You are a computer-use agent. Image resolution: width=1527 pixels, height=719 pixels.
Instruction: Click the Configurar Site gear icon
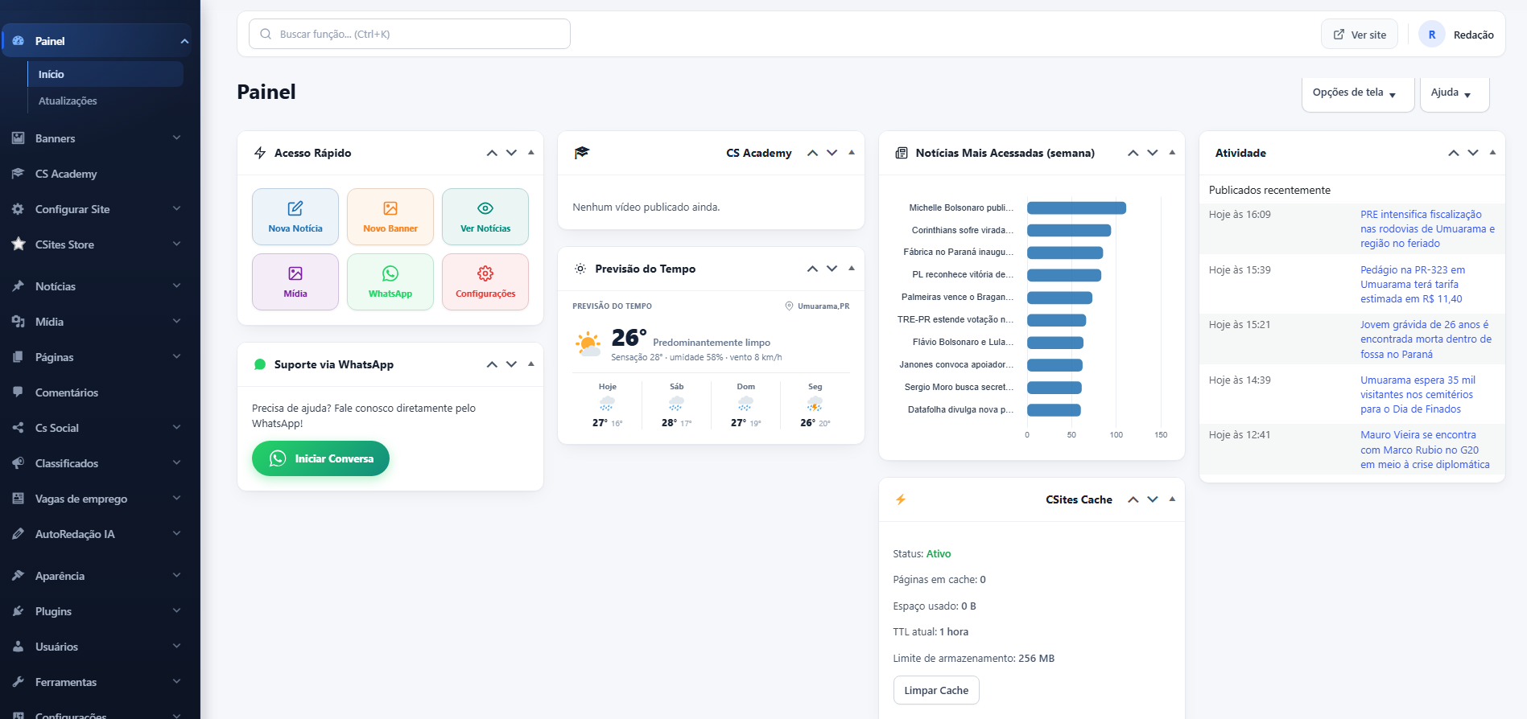(18, 209)
